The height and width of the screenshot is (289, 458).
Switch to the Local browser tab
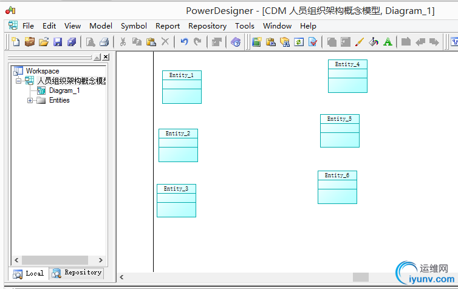(29, 274)
